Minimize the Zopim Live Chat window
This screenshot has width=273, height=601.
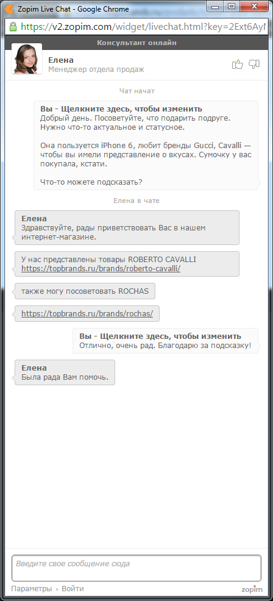(x=216, y=6)
